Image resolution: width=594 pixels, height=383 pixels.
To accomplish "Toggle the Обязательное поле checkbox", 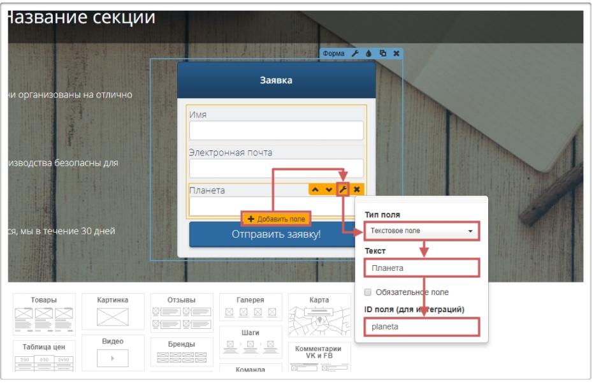I will (x=368, y=292).
